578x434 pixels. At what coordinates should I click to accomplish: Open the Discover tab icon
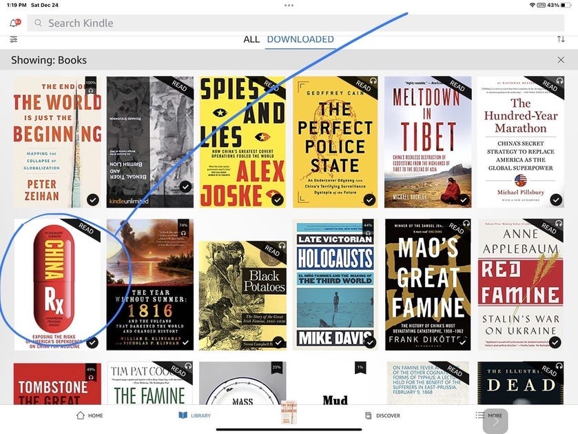tap(368, 415)
